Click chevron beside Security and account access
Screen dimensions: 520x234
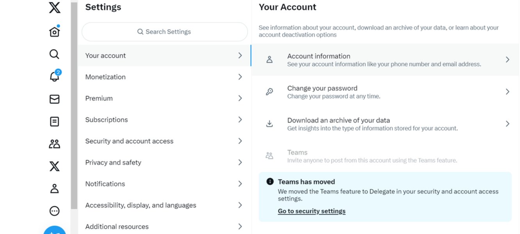tap(240, 141)
